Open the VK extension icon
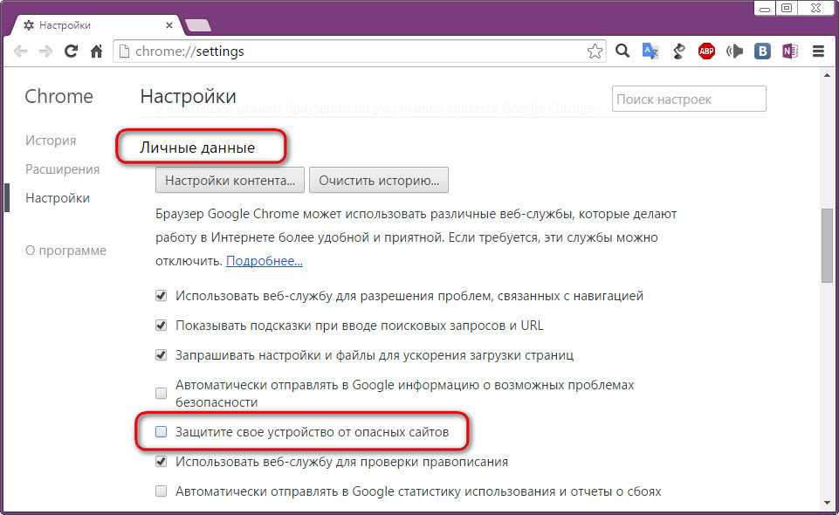 click(x=762, y=51)
